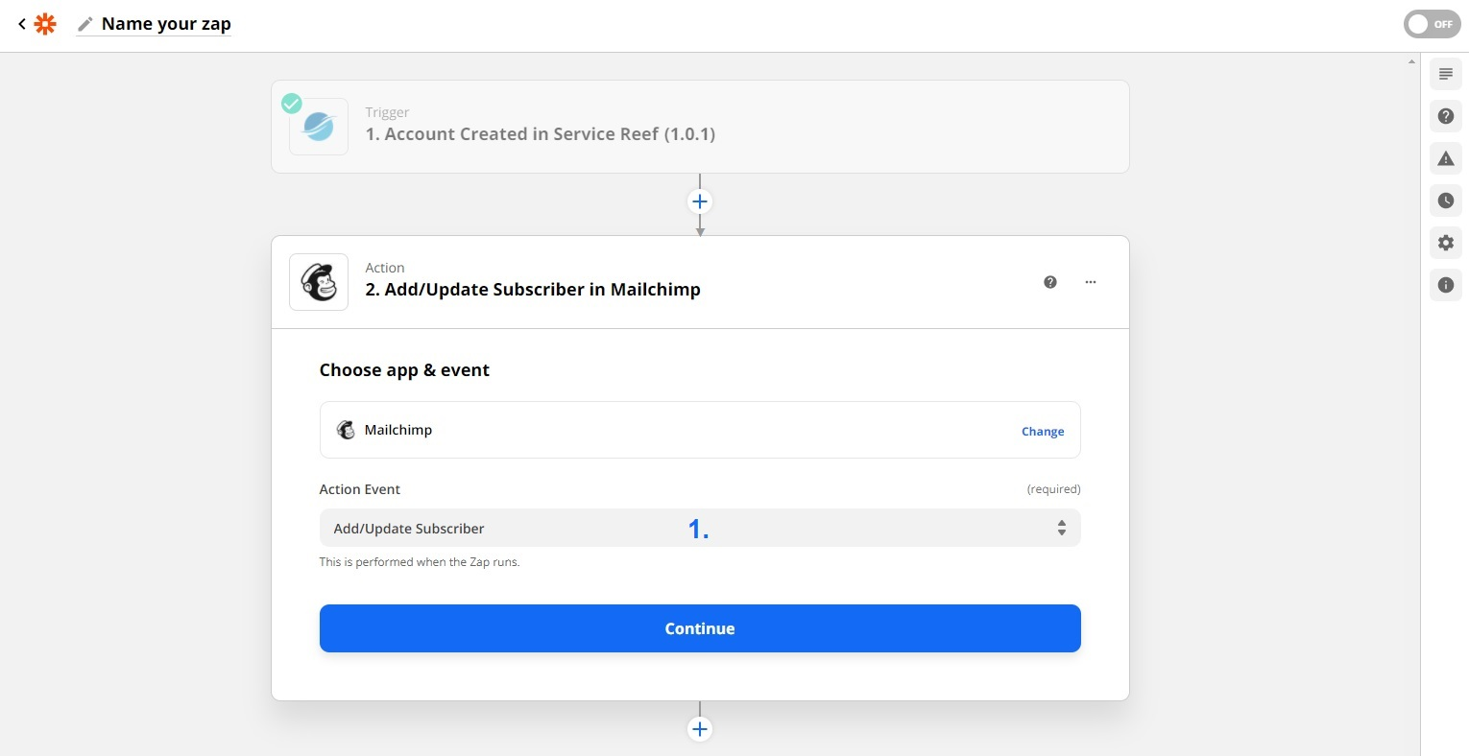Click the scrollbar up arrow
The height and width of the screenshot is (756, 1469).
(x=1411, y=61)
